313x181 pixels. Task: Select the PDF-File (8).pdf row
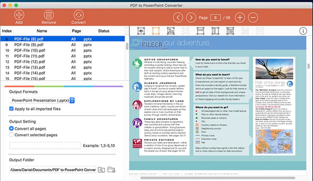pos(63,39)
